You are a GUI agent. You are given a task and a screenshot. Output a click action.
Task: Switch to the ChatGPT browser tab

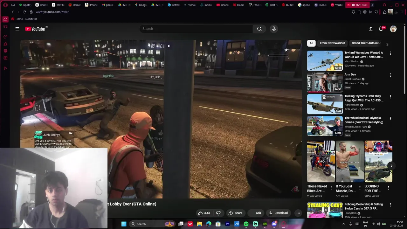pyautogui.click(x=42, y=5)
